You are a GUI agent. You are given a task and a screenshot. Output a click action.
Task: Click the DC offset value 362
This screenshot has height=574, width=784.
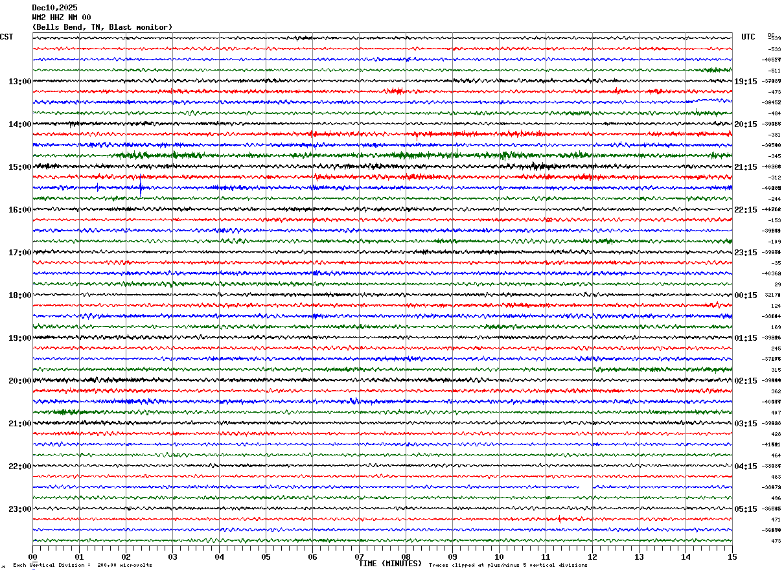[776, 391]
